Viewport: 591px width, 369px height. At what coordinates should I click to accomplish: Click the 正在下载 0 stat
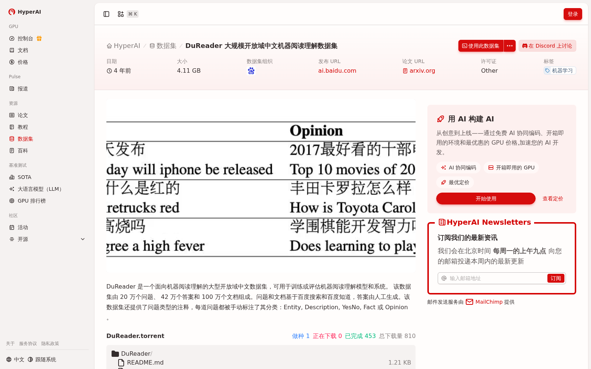327,336
